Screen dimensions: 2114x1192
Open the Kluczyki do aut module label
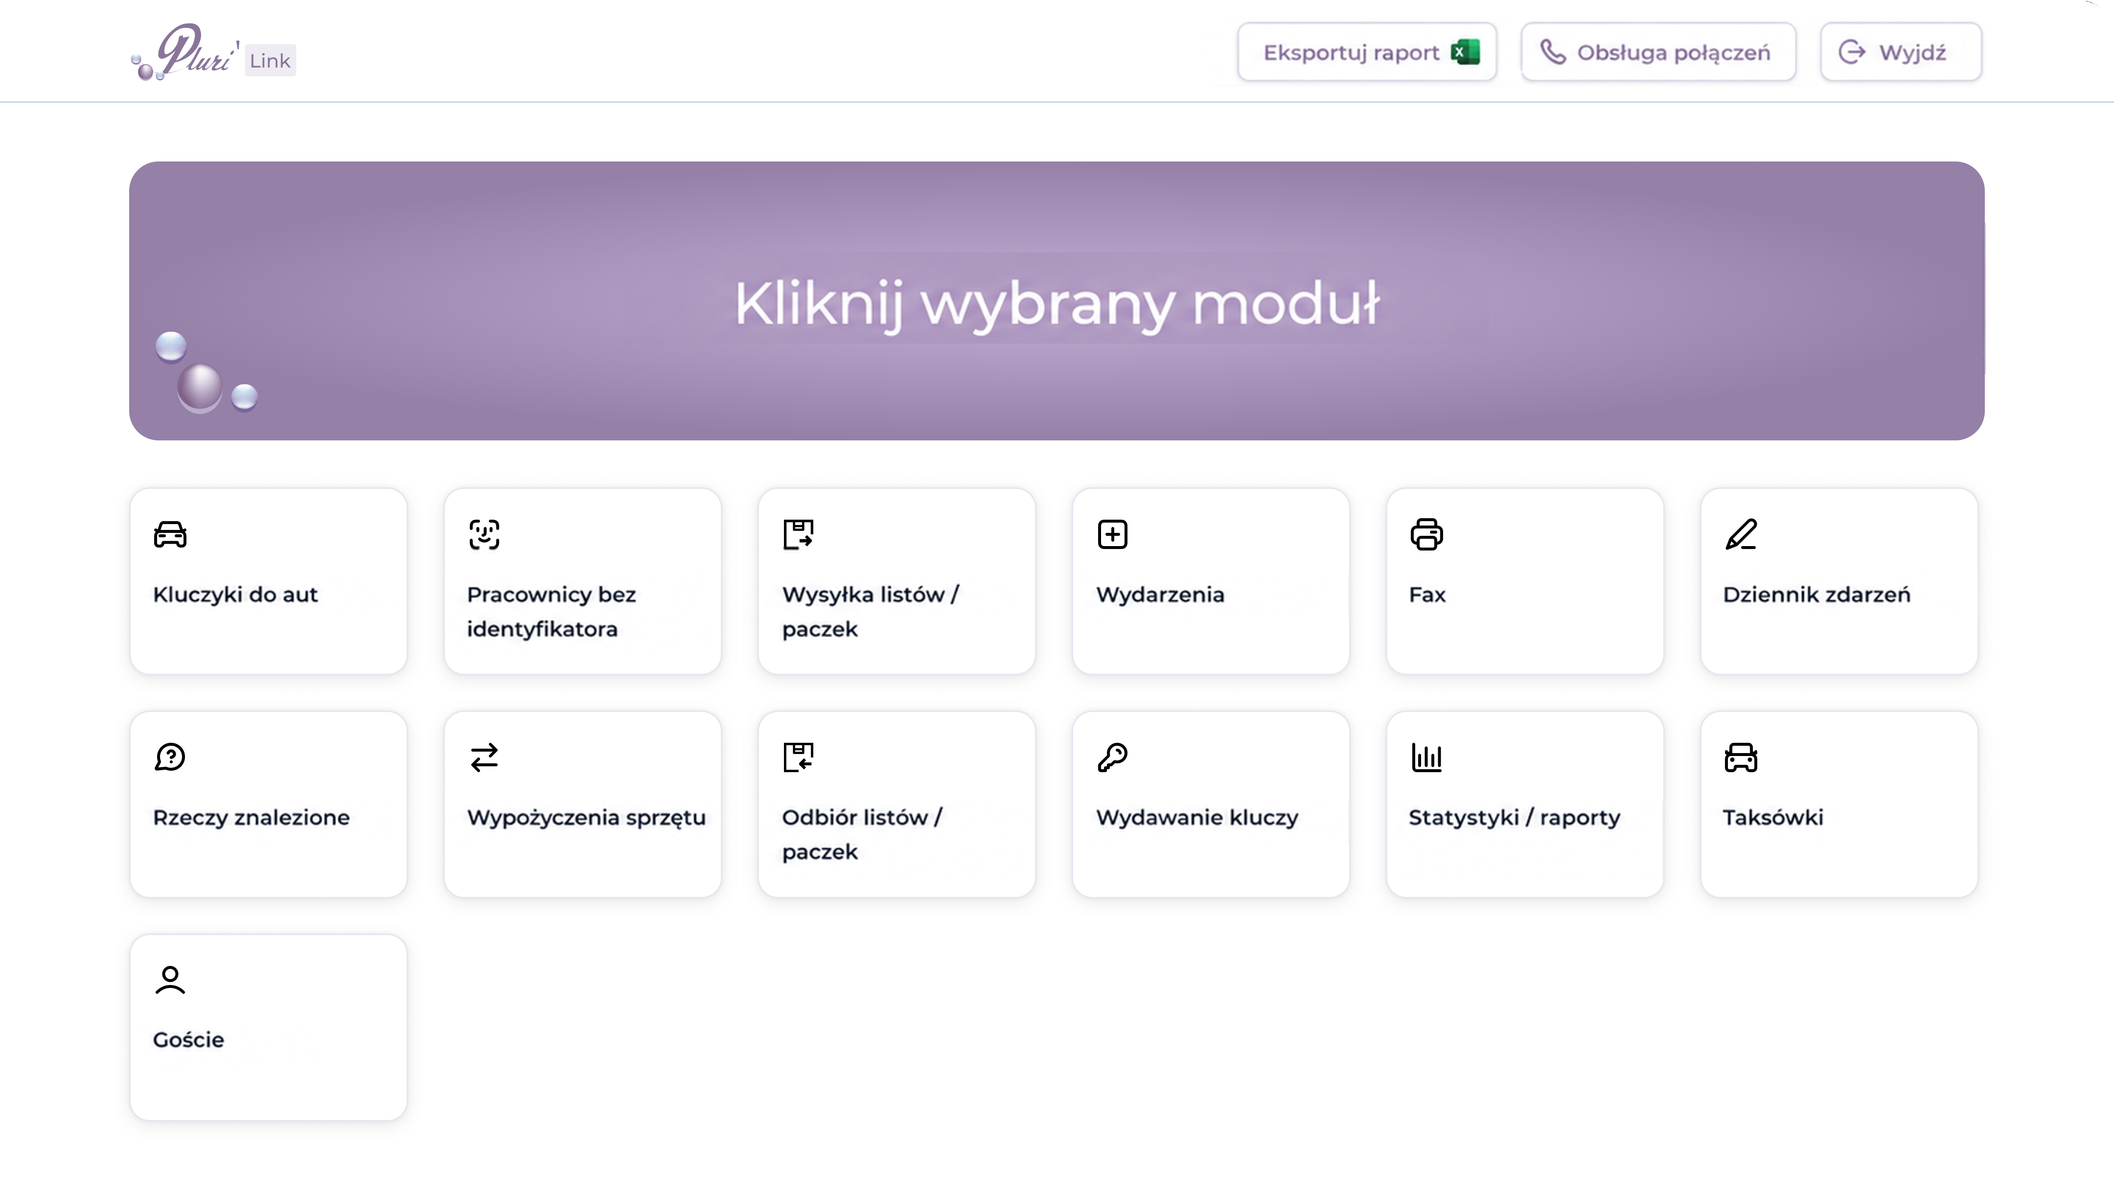[x=235, y=594]
